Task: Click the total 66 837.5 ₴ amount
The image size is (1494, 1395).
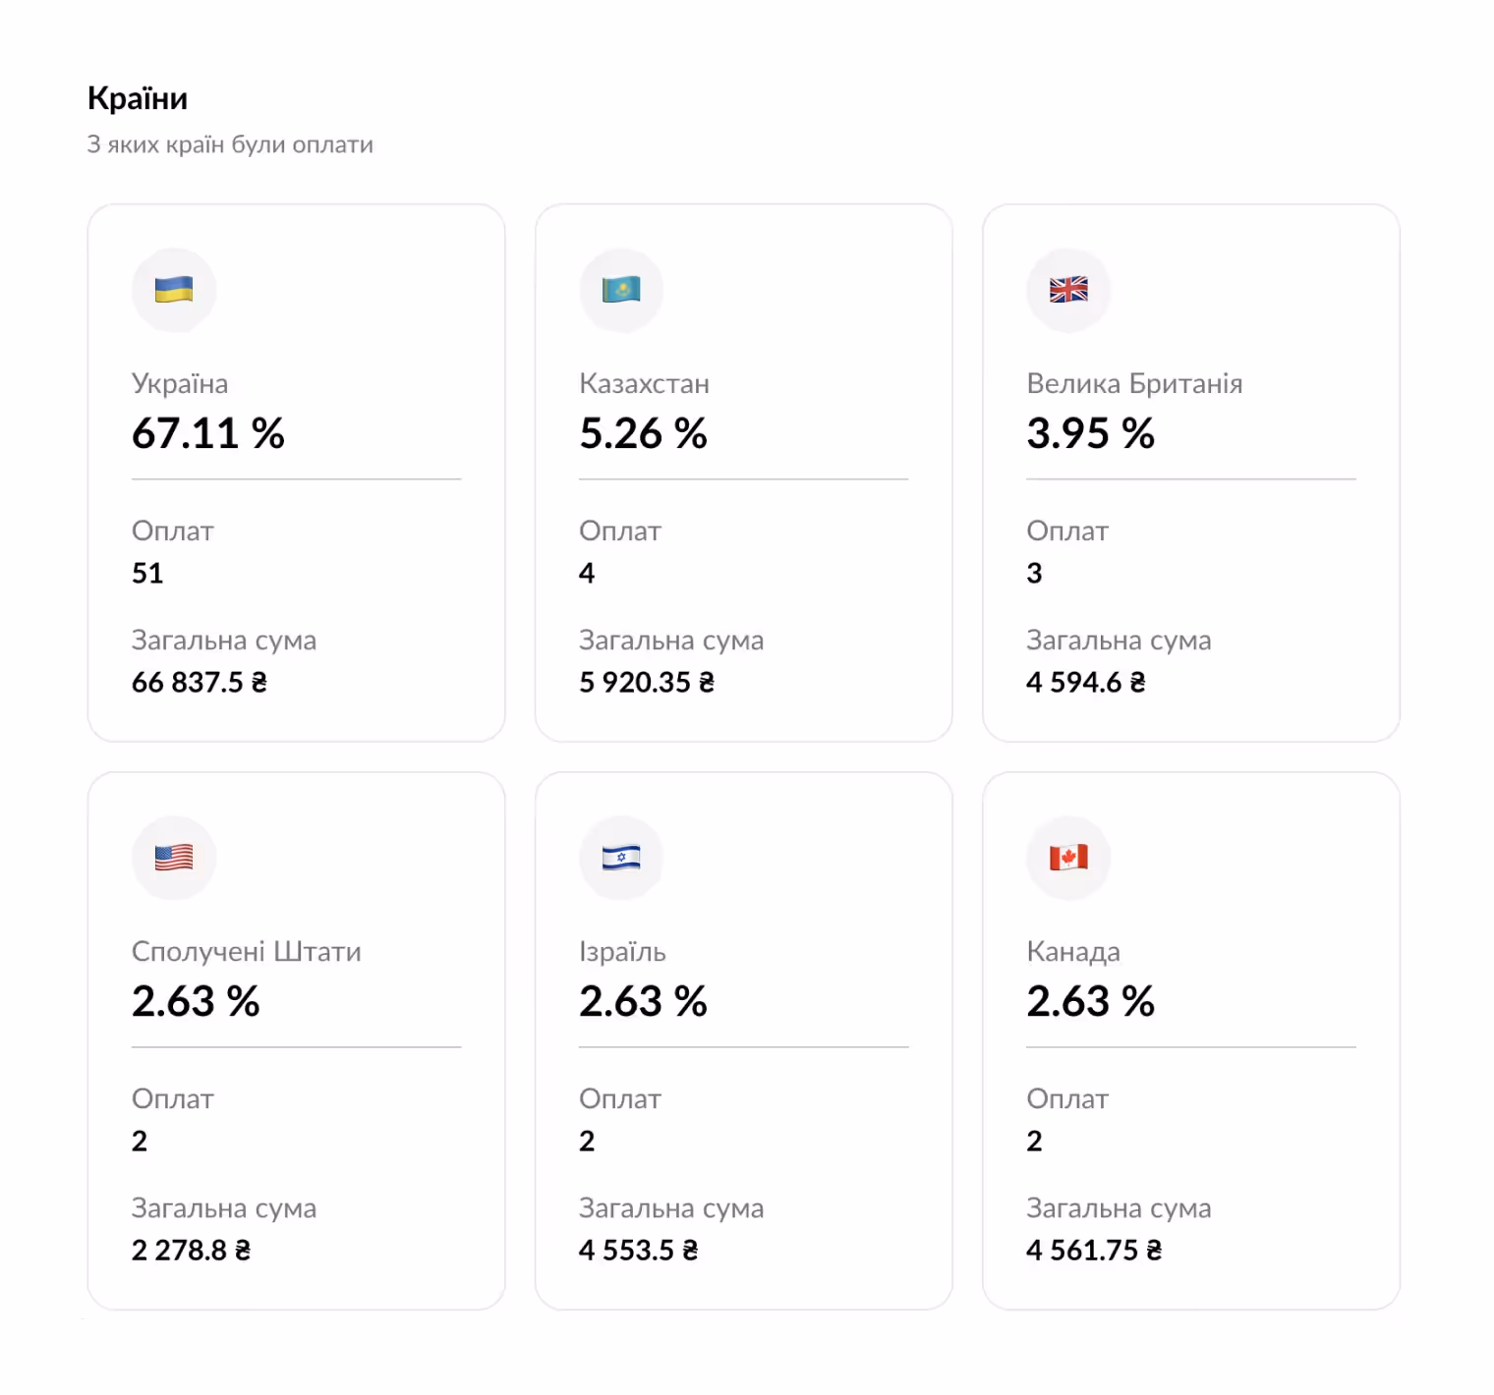Action: point(197,683)
